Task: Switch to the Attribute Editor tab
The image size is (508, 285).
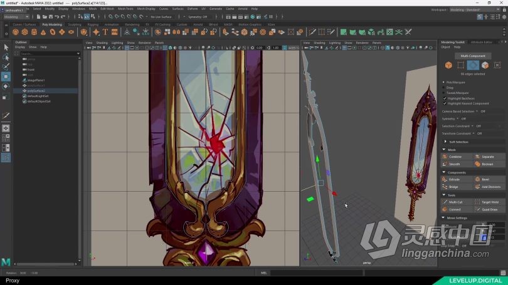Action: (x=482, y=42)
